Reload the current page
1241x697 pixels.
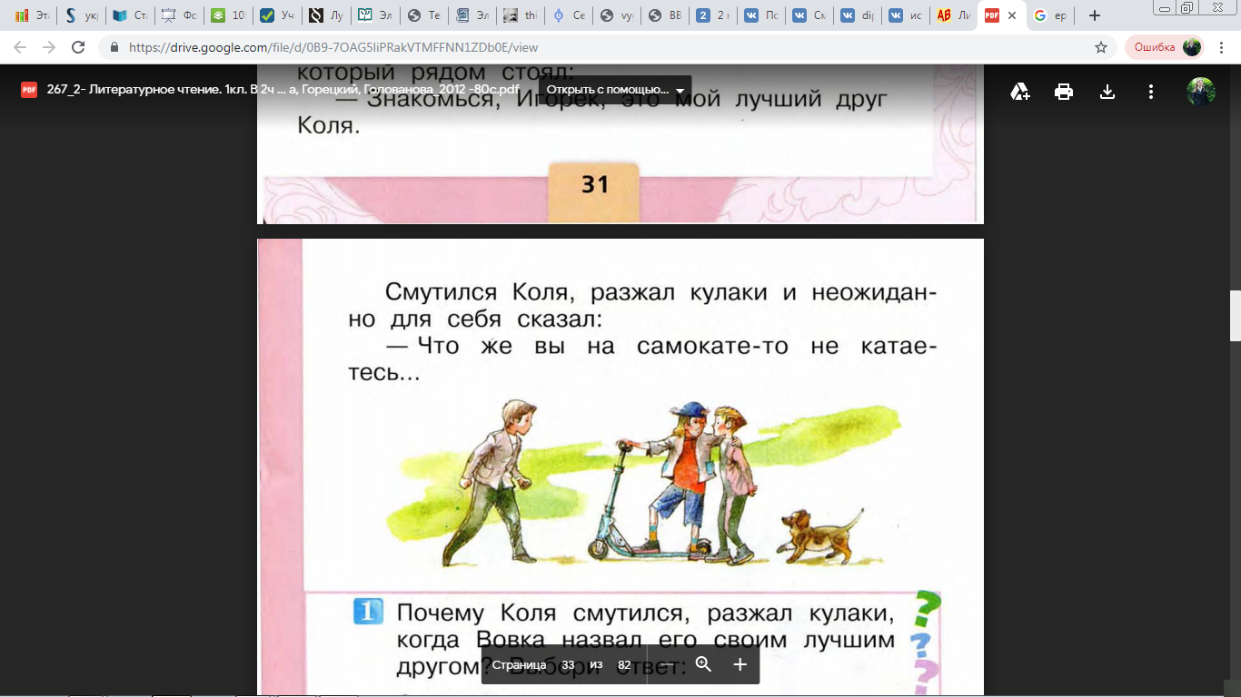78,47
